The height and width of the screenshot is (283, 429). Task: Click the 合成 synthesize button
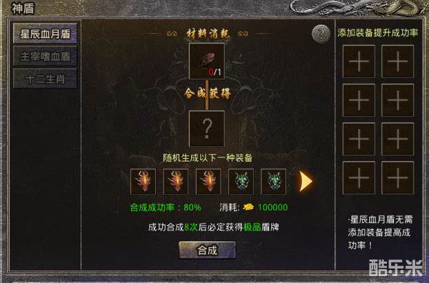coord(207,250)
